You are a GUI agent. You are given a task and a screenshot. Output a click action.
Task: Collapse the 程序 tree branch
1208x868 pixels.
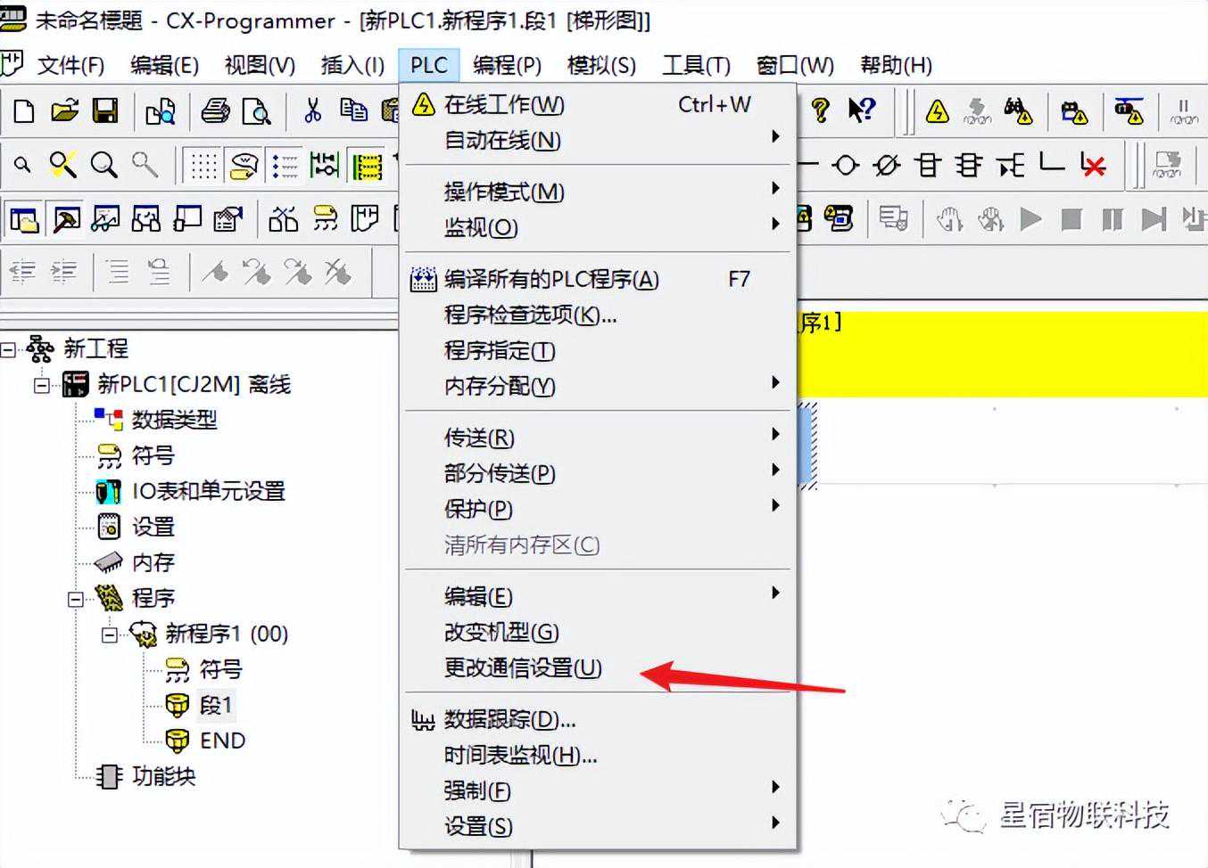[x=76, y=599]
